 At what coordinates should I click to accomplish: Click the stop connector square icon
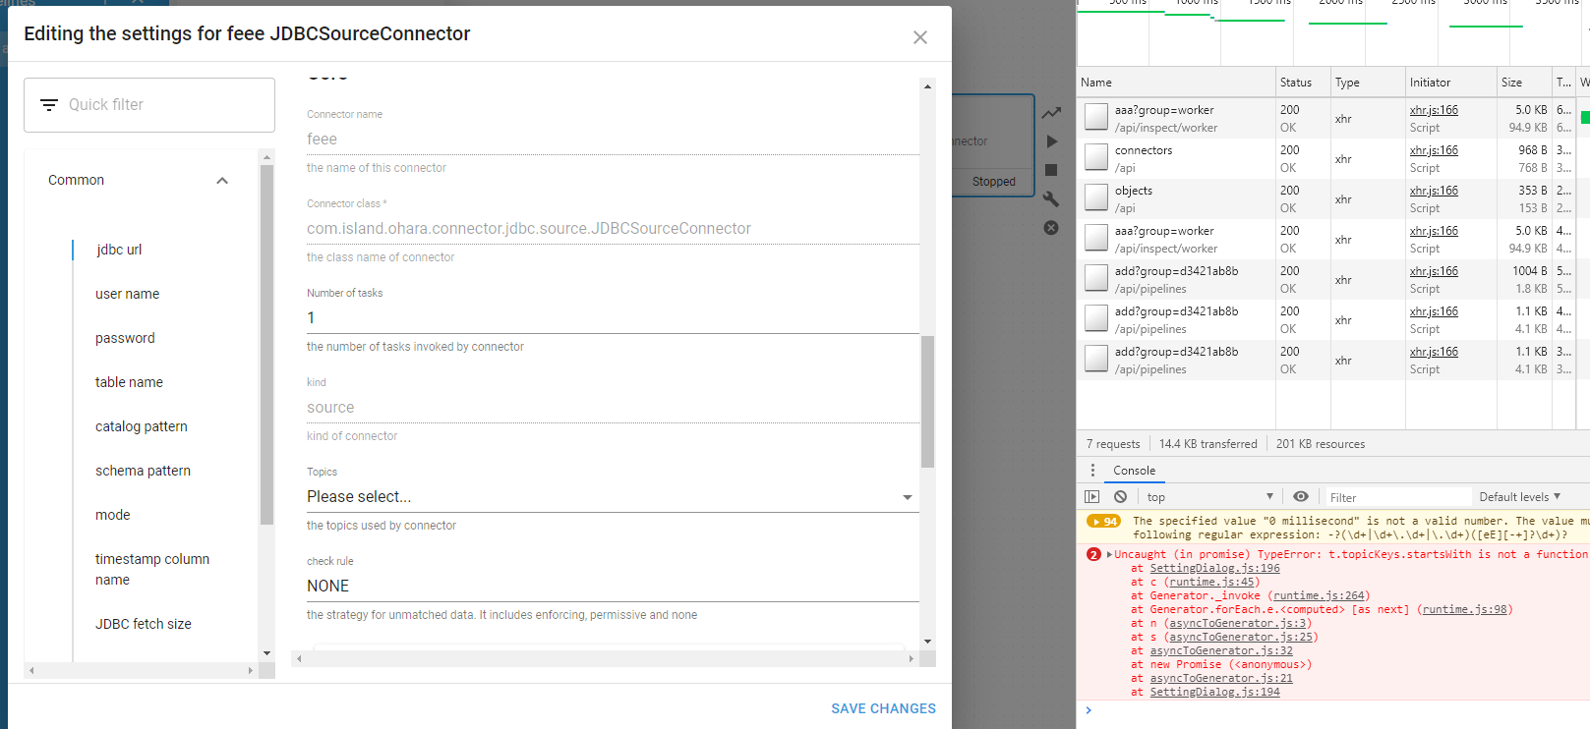pyautogui.click(x=1051, y=170)
